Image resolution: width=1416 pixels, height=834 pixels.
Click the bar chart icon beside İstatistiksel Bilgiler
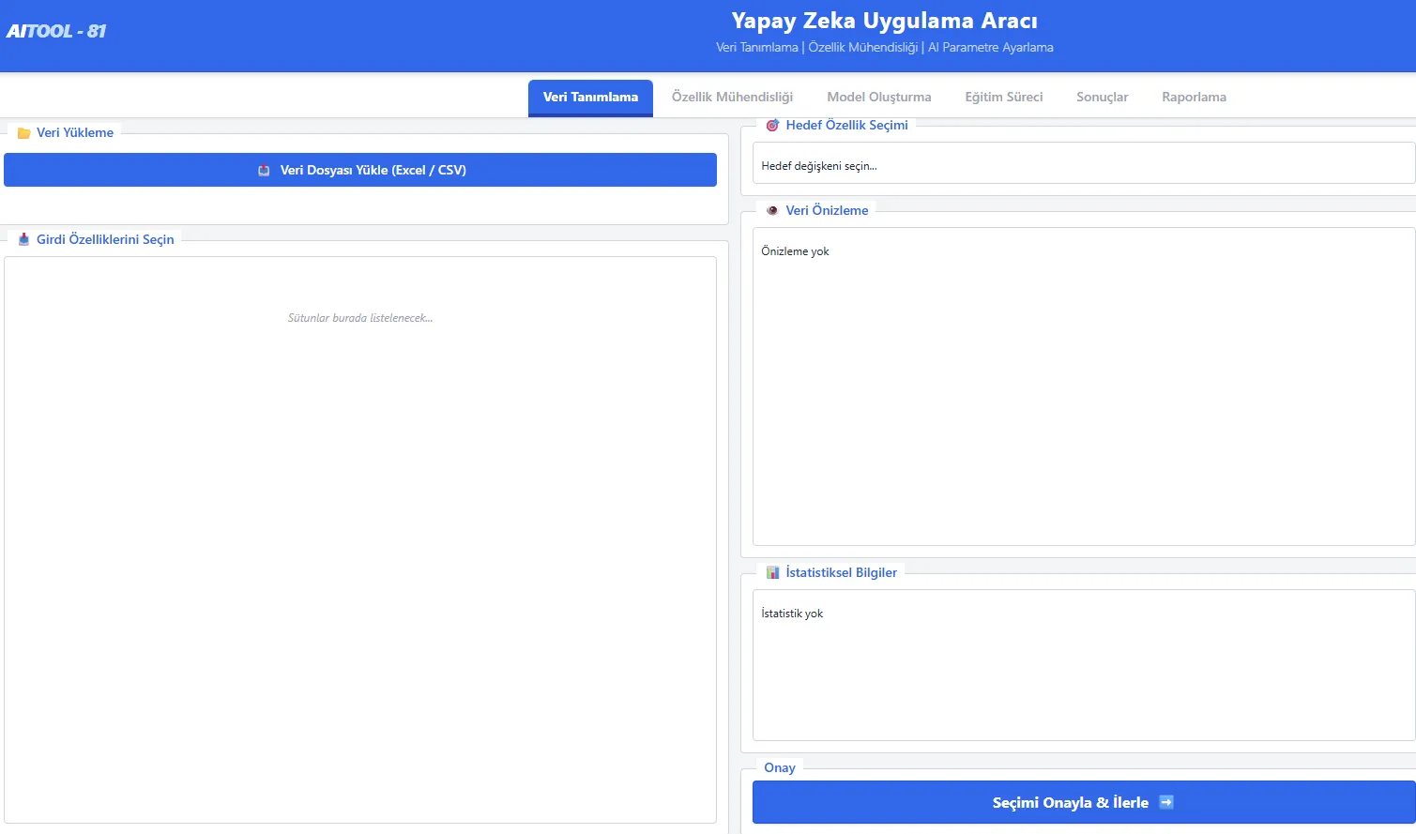point(772,572)
